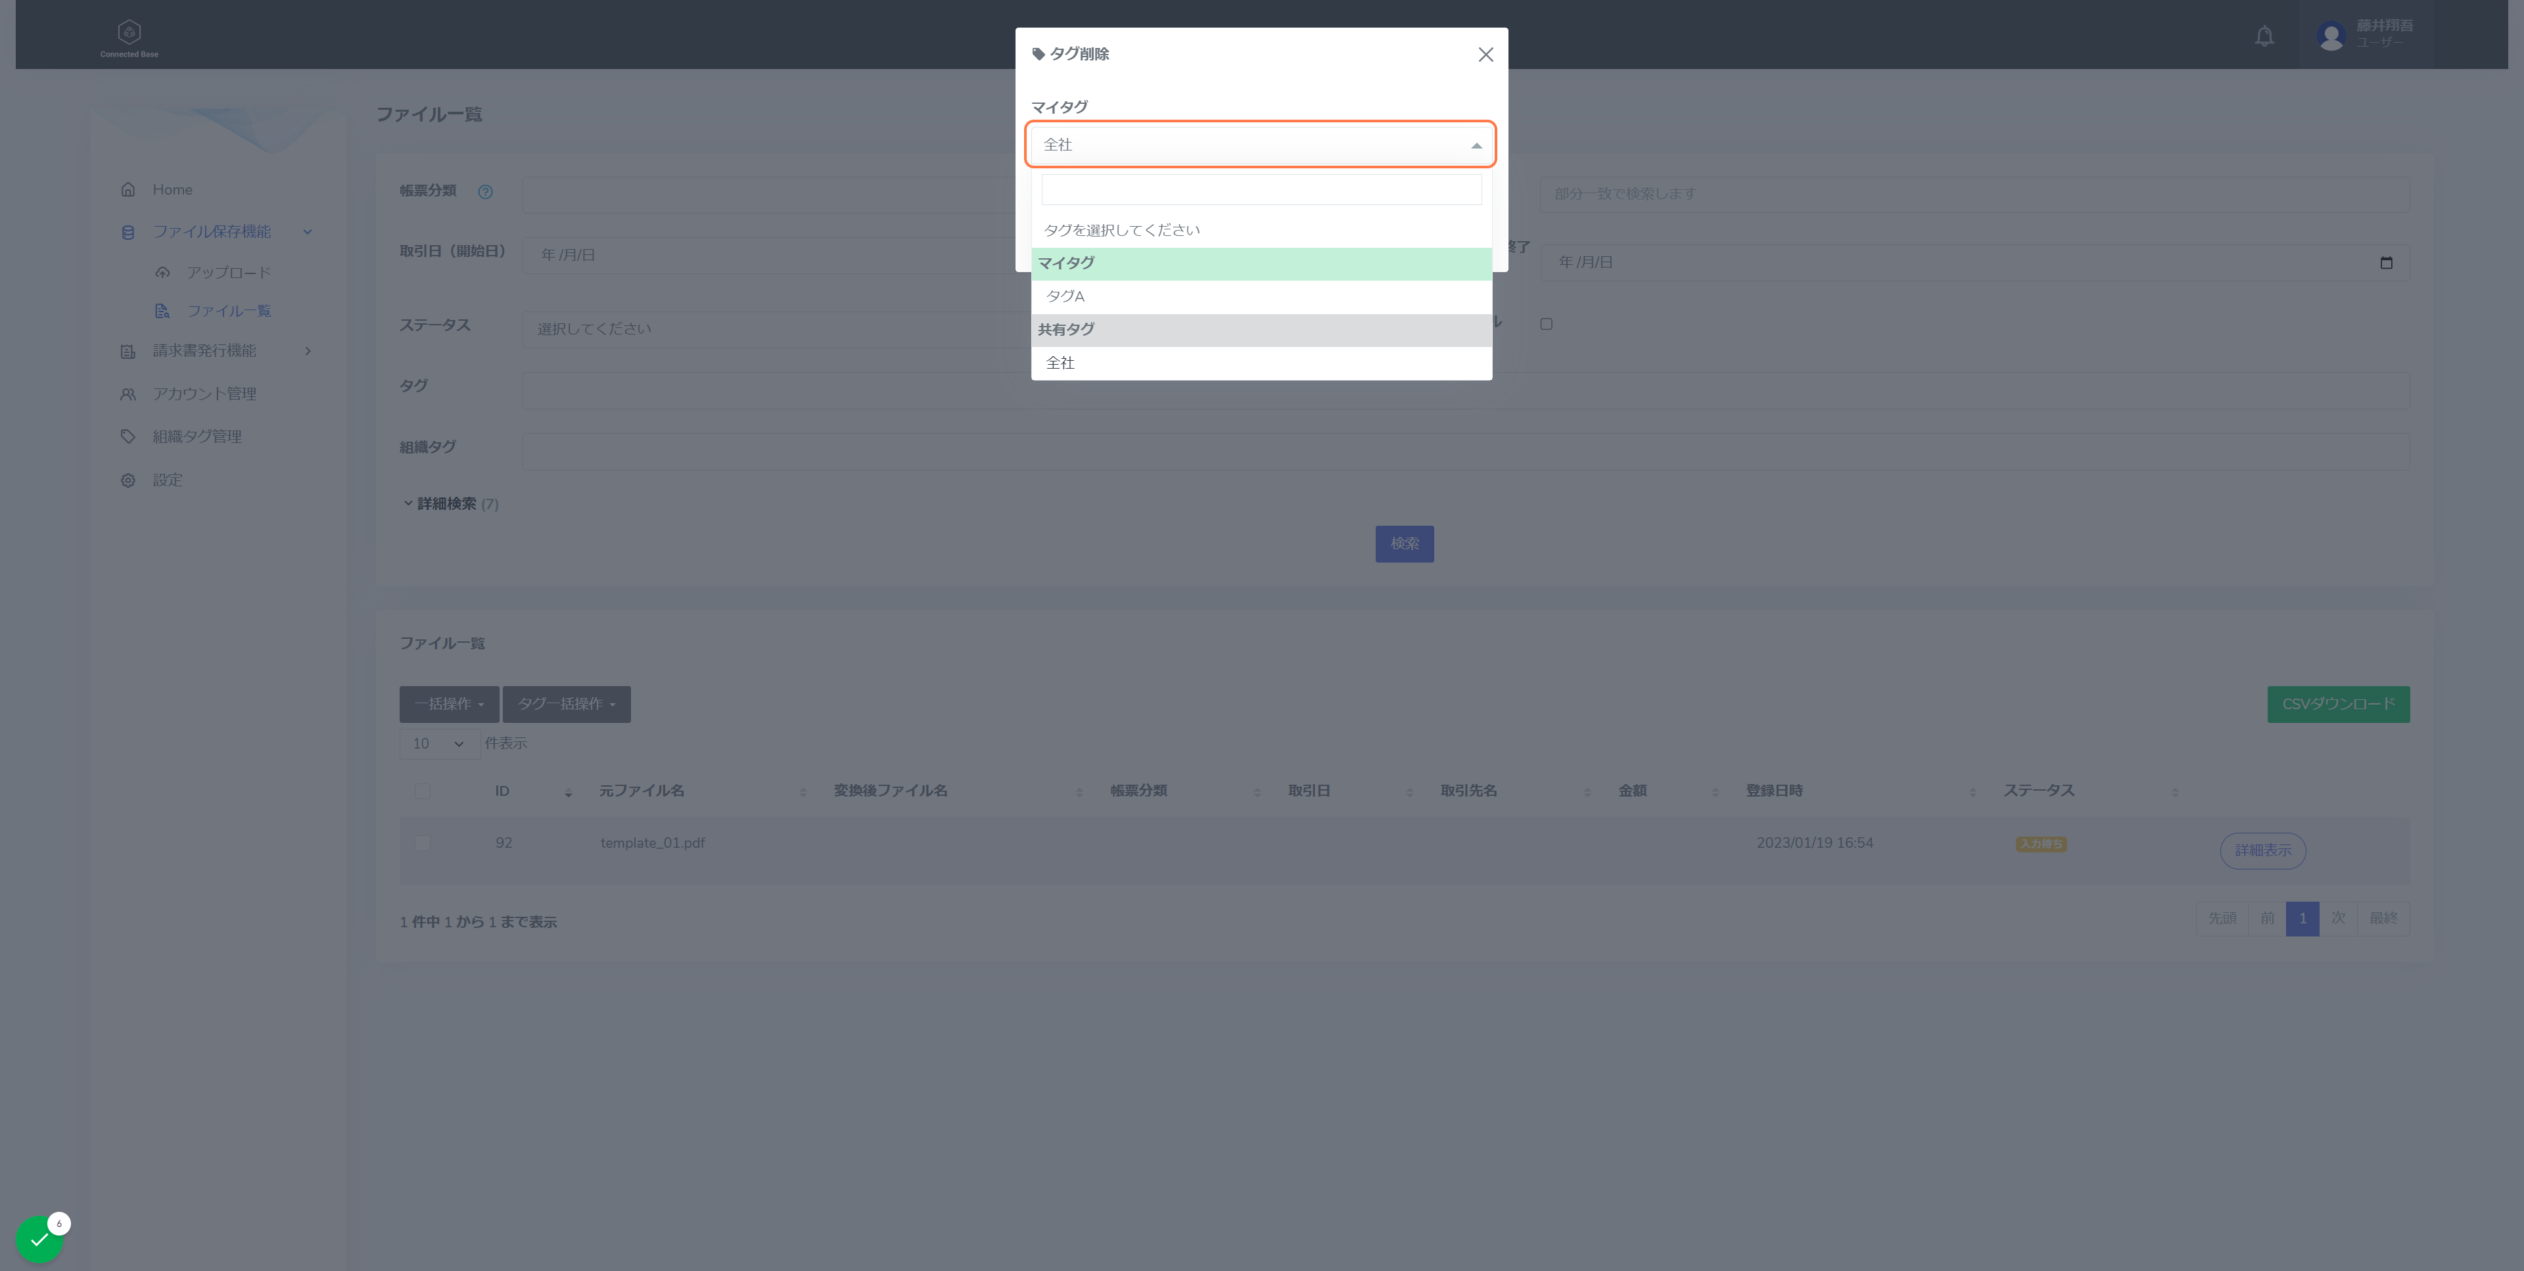Close the タグ削除 dialog
The height and width of the screenshot is (1271, 2524).
[1485, 55]
